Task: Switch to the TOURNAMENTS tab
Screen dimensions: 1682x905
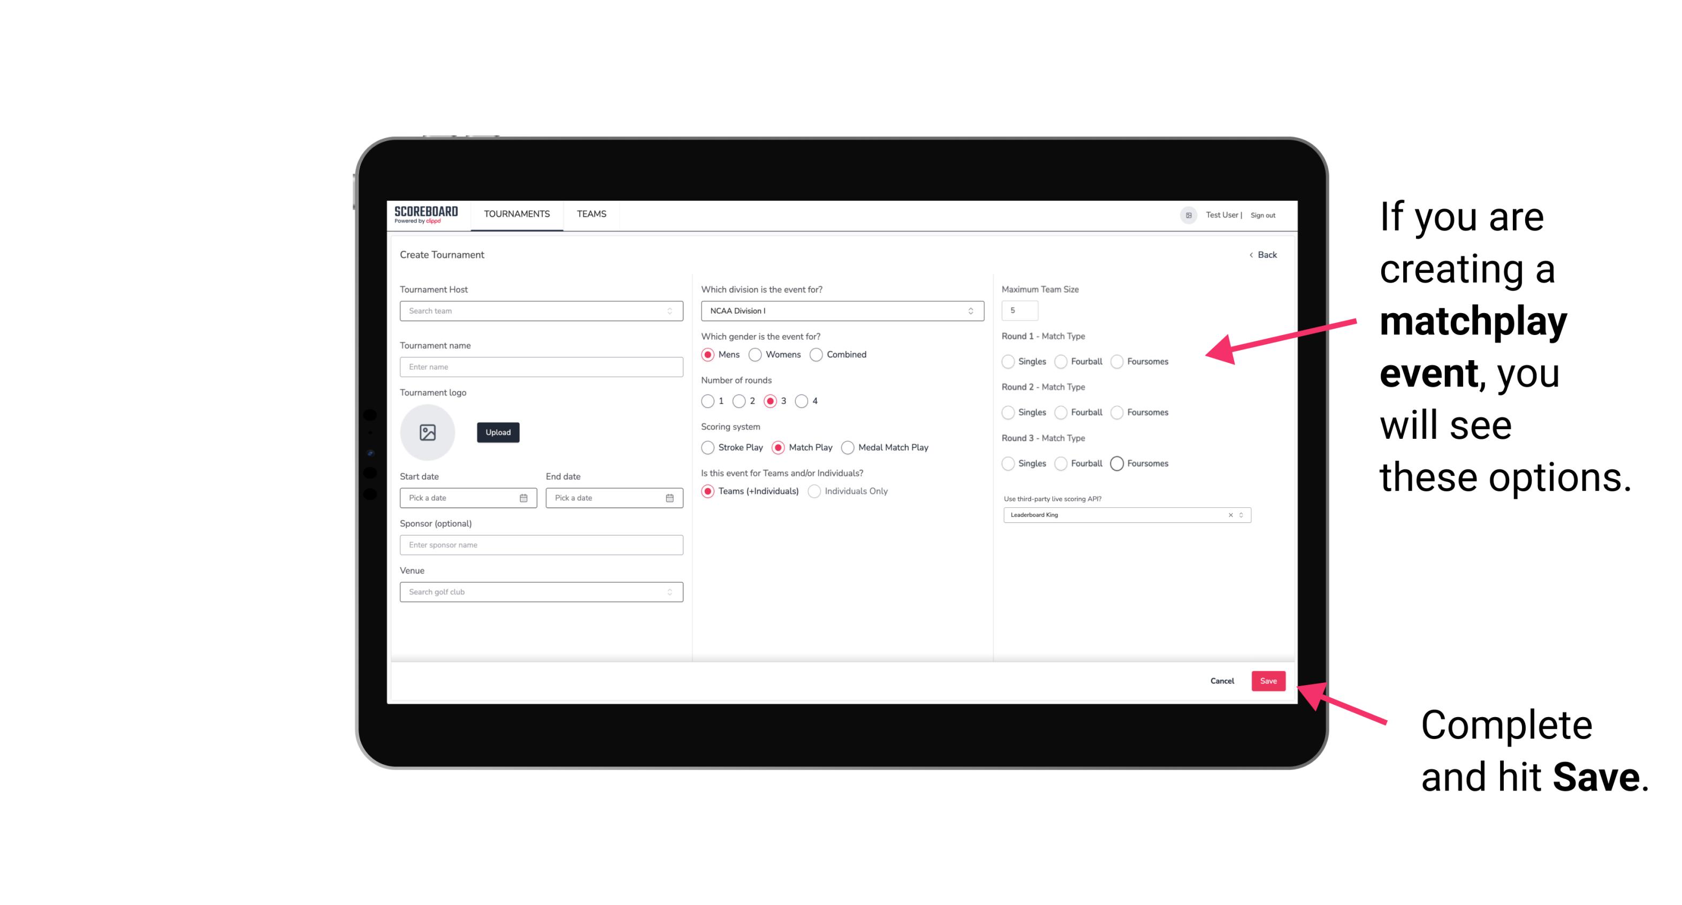Action: pos(517,214)
